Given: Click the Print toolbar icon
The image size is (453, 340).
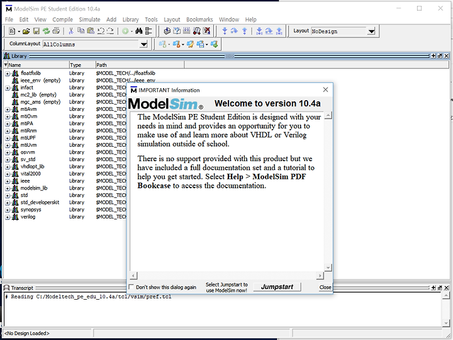Looking at the screenshot, I should pyautogui.click(x=56, y=31).
